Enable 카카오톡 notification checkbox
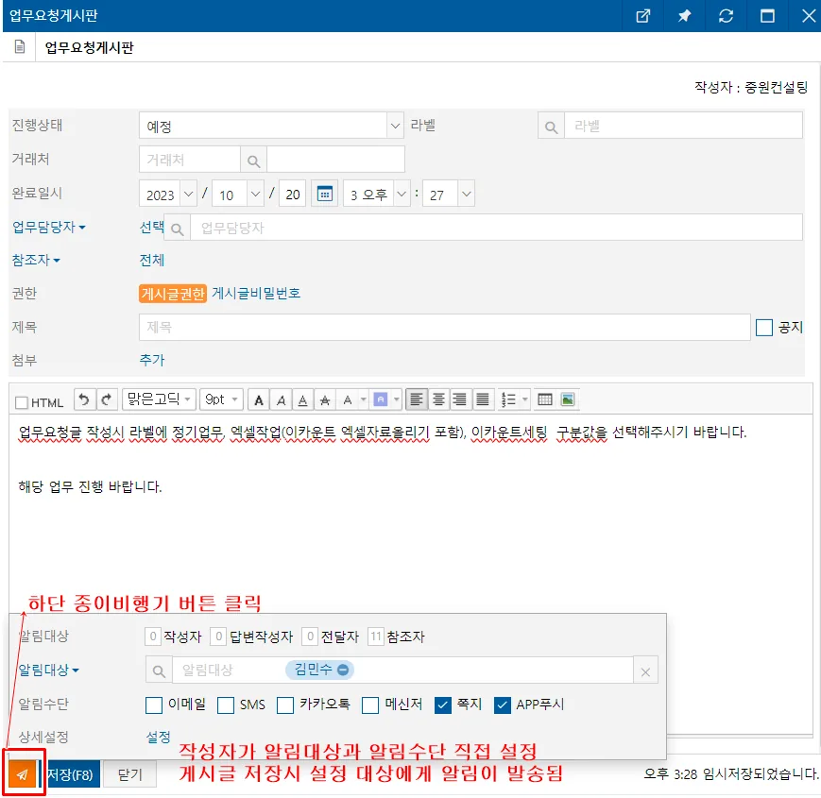Screen dimensions: 821x798 point(284,705)
